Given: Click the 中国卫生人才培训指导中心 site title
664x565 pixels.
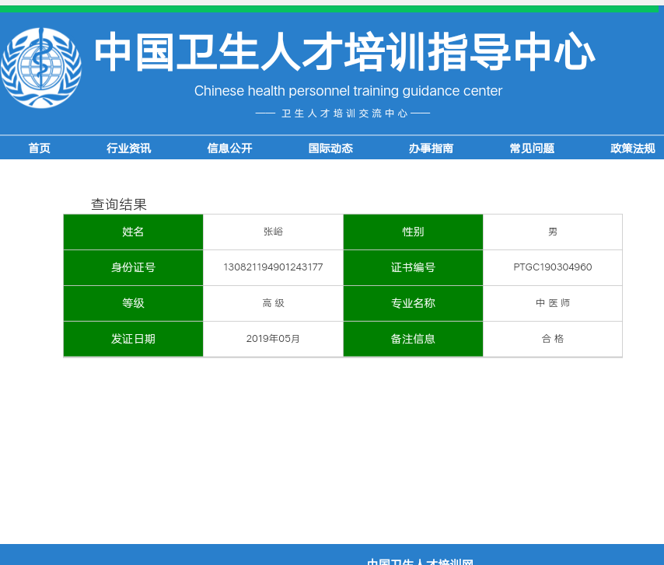Looking at the screenshot, I should [344, 51].
